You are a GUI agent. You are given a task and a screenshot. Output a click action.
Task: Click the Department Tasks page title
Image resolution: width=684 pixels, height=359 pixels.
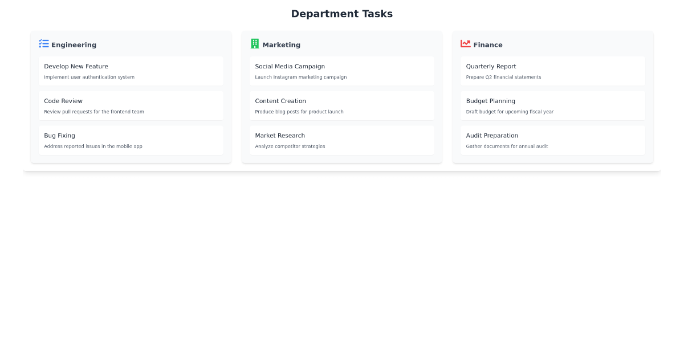click(x=342, y=14)
